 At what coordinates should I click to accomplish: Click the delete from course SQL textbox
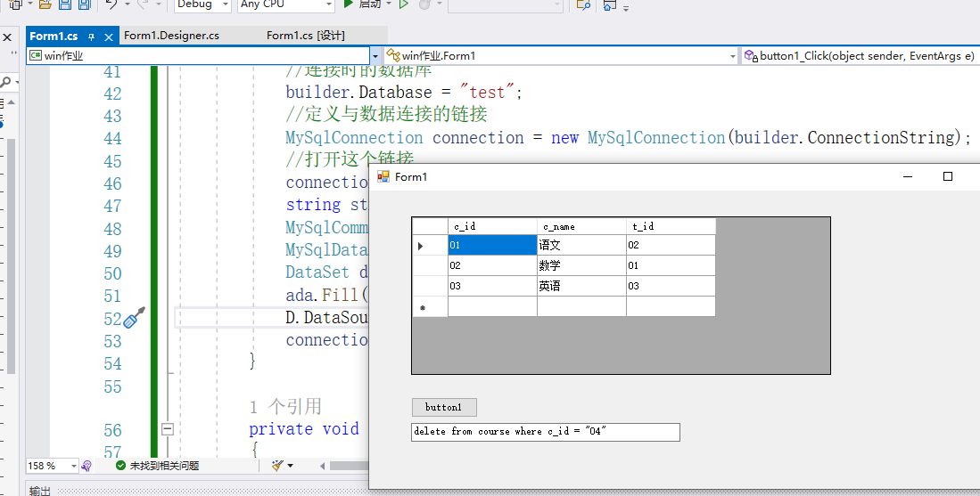546,432
